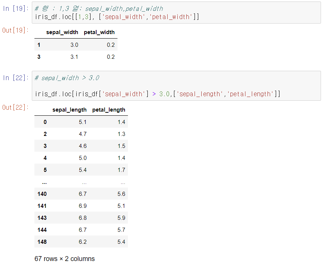Click sepal_length value 5.0
324x270 pixels.
[x=83, y=158]
